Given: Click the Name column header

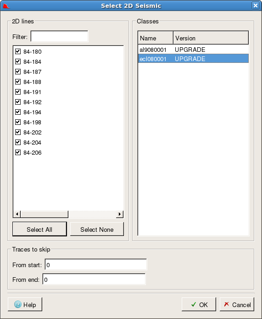Looking at the screenshot, I should 156,38.
